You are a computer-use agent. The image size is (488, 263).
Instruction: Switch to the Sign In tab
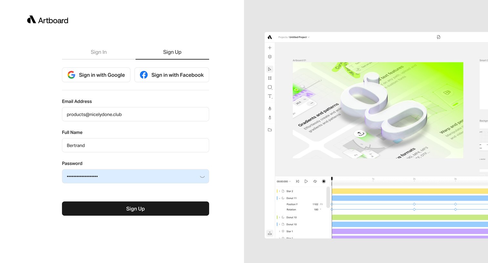99,52
